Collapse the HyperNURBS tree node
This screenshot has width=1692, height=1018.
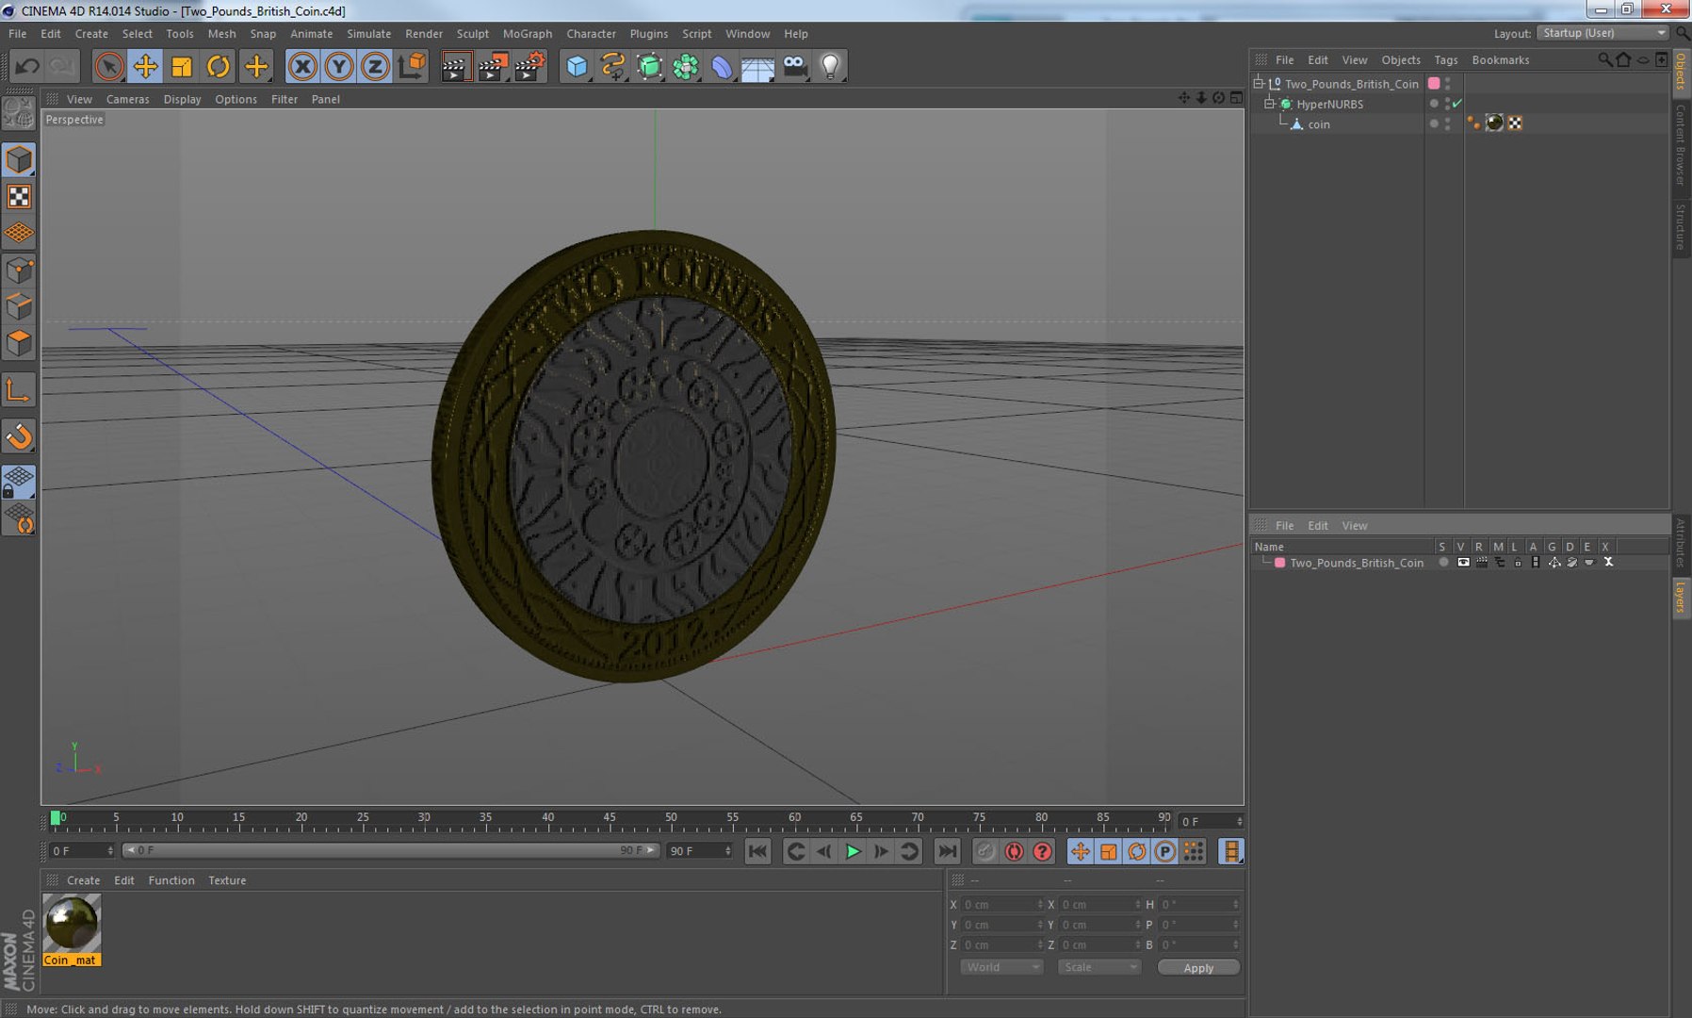click(1269, 104)
